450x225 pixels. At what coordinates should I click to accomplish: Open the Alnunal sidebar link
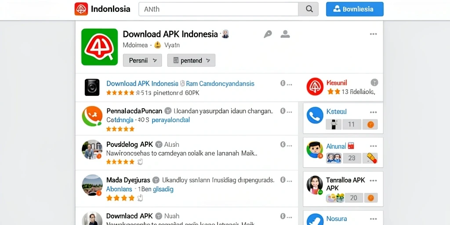(x=336, y=146)
